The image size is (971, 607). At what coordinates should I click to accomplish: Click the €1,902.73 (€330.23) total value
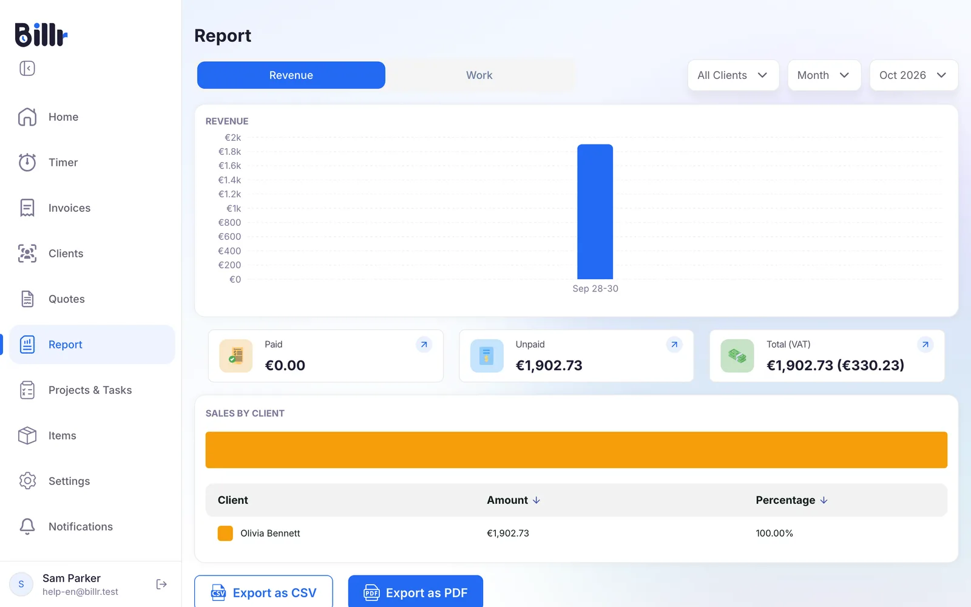[x=836, y=365]
